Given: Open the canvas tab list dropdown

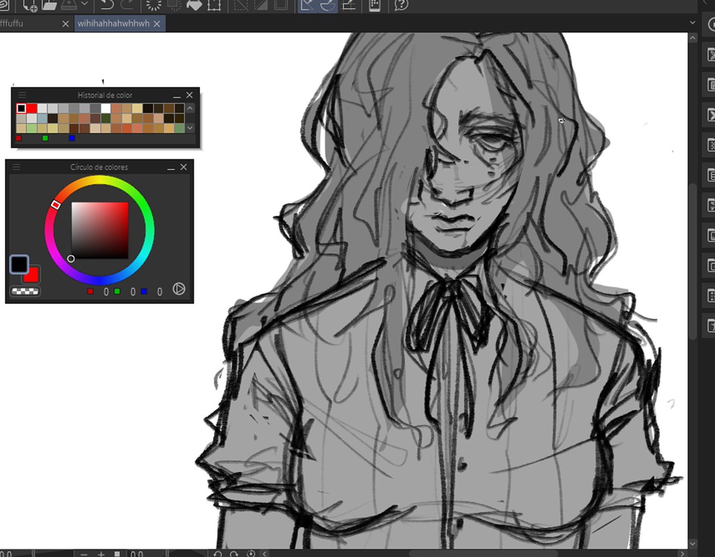Looking at the screenshot, I should (x=692, y=23).
